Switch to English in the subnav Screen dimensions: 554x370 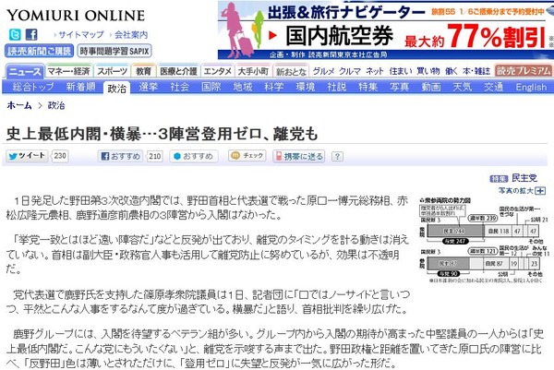531,88
